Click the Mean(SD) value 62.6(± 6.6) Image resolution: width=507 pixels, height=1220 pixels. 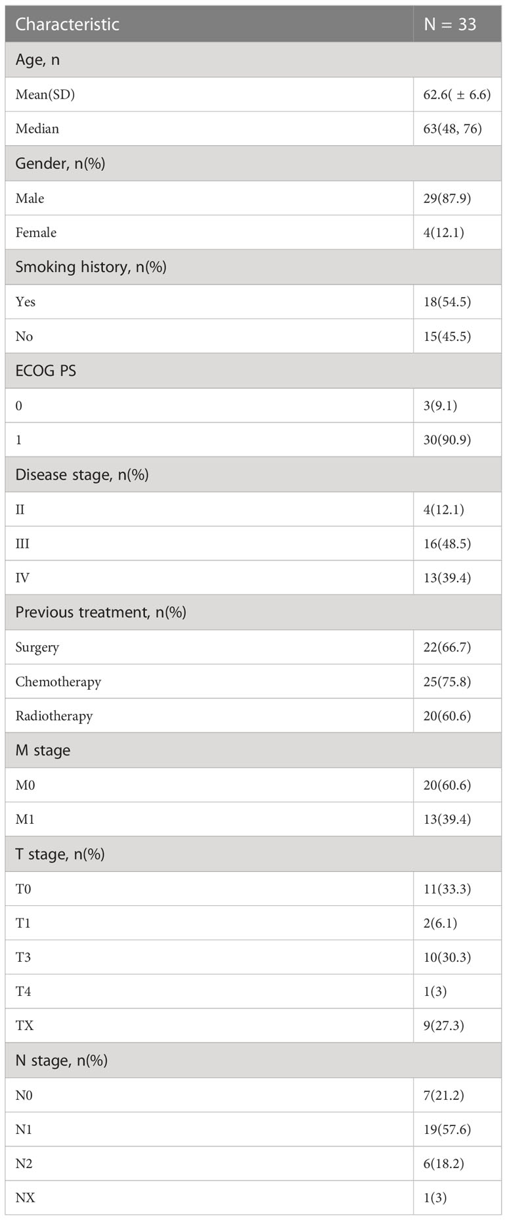[x=456, y=95]
